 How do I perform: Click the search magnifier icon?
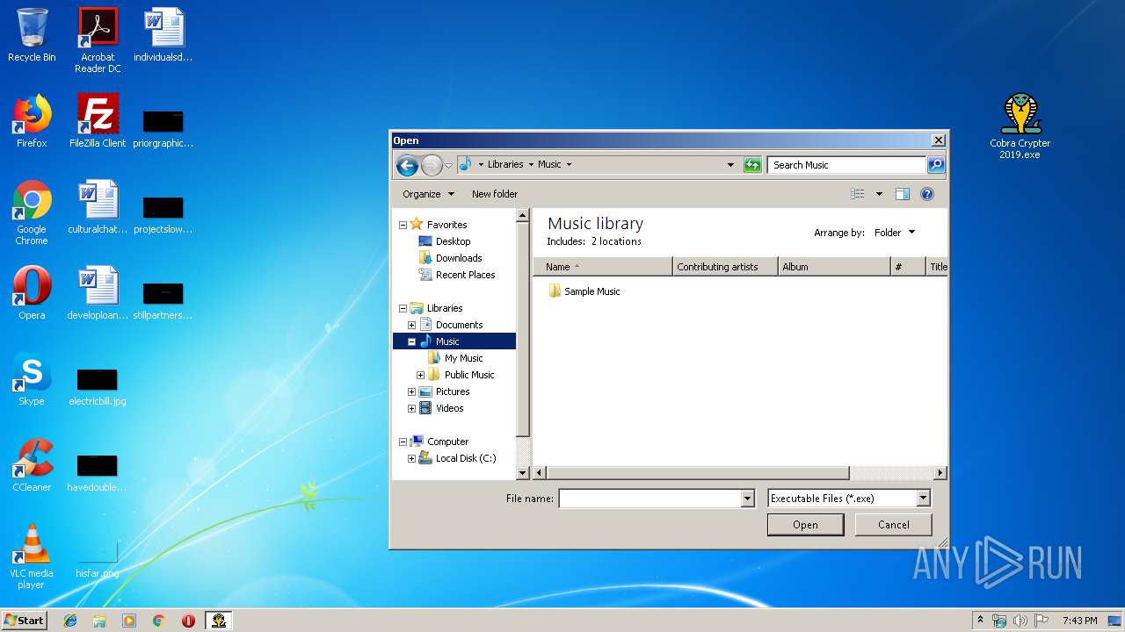click(936, 165)
